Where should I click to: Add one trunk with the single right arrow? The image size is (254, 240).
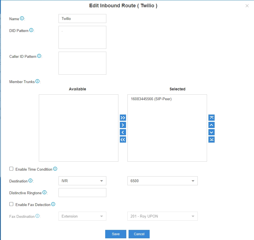[x=123, y=125]
